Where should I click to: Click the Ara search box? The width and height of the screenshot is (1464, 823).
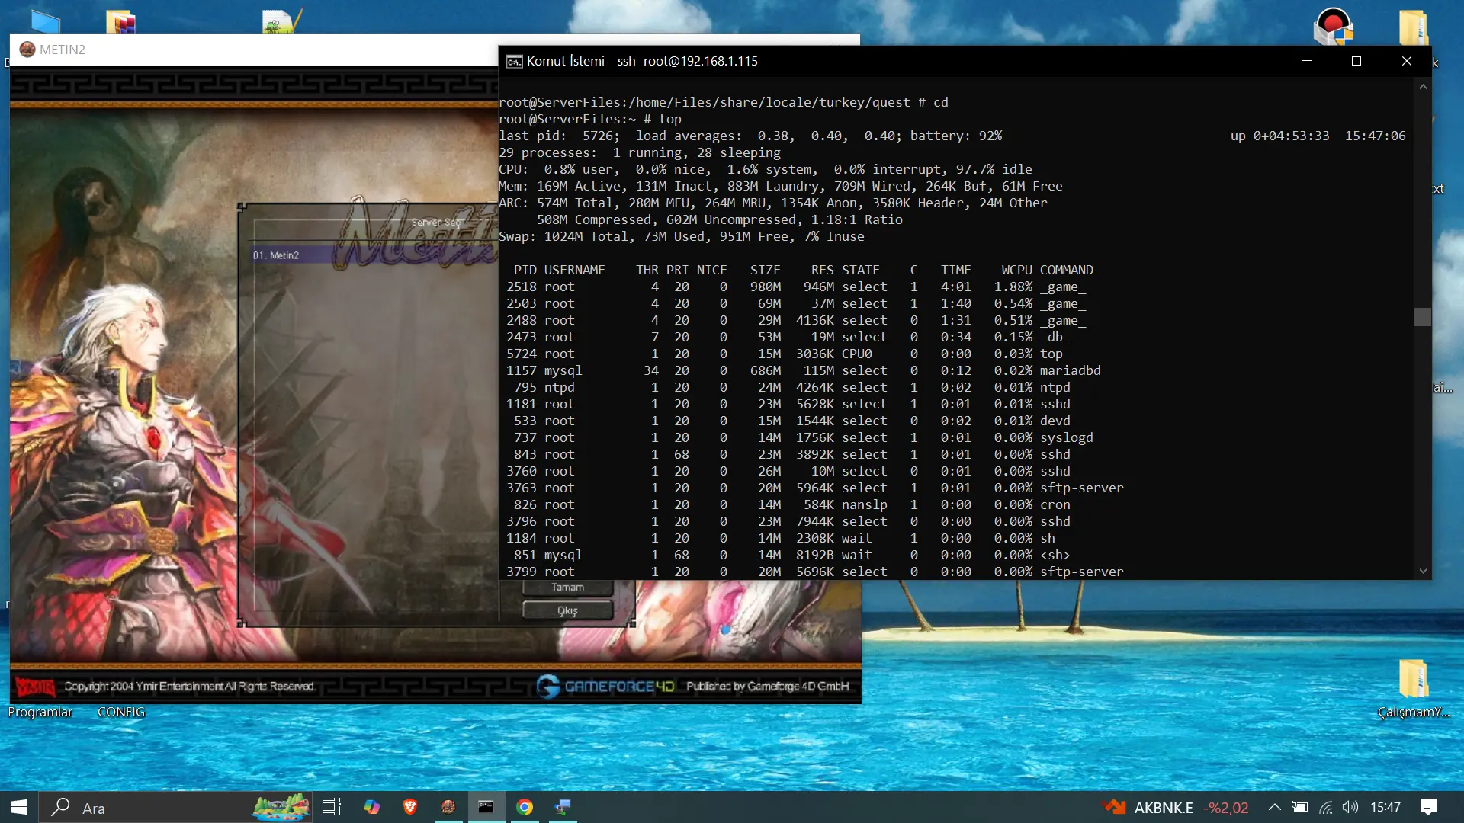click(152, 808)
